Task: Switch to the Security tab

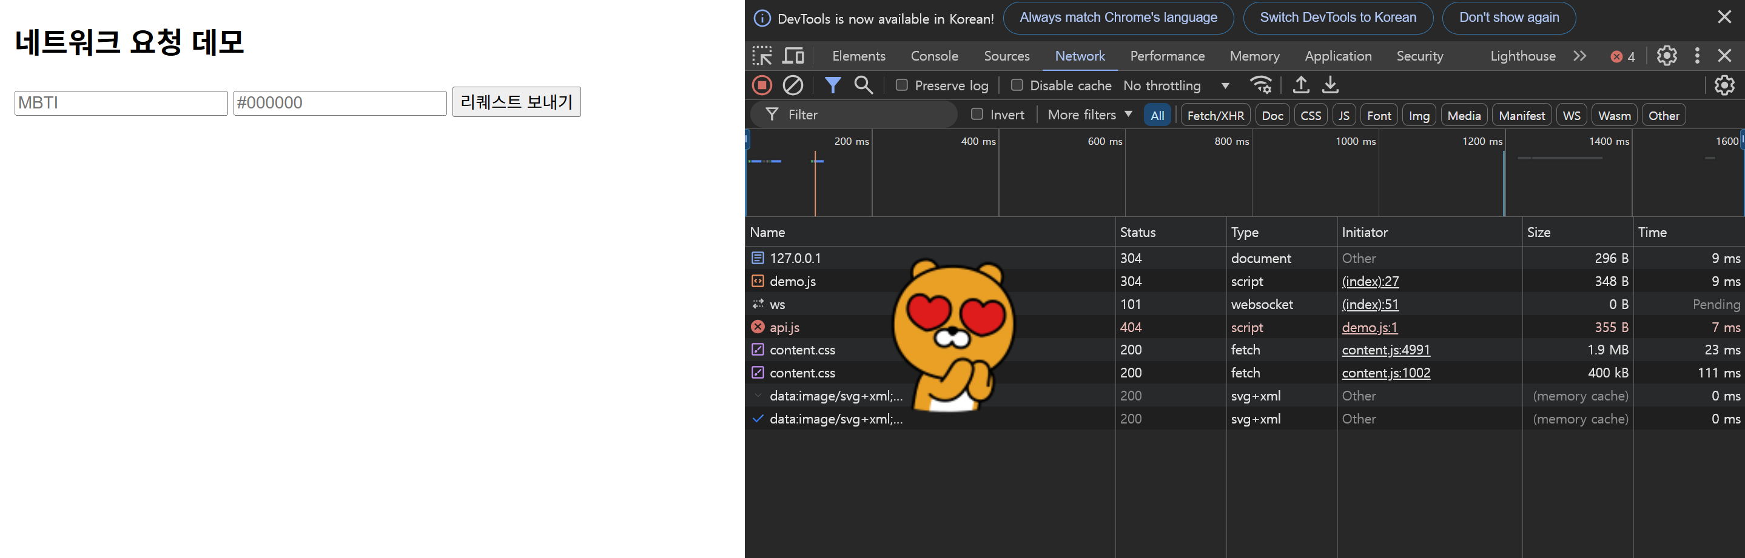Action: (1419, 56)
